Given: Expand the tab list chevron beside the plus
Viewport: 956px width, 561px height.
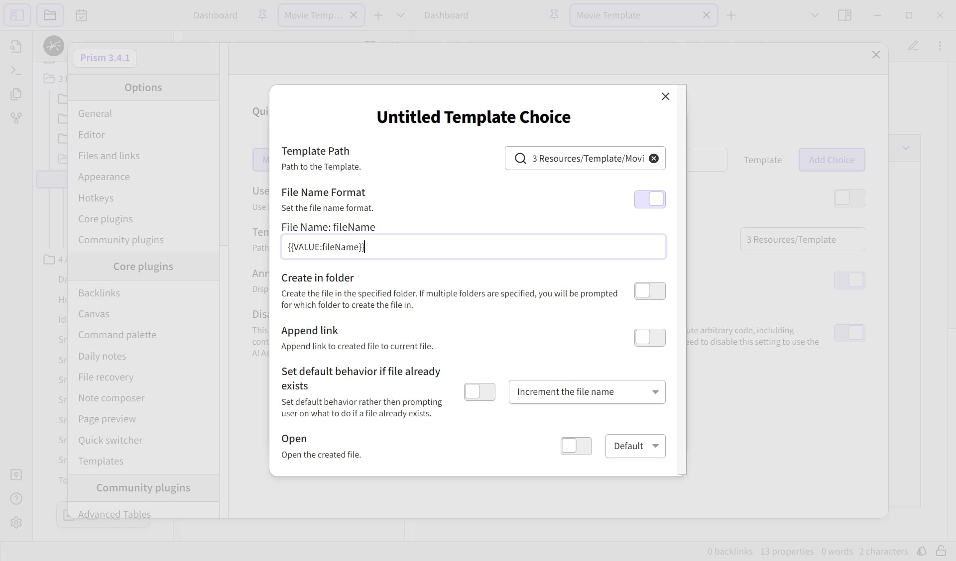Looking at the screenshot, I should pos(400,15).
